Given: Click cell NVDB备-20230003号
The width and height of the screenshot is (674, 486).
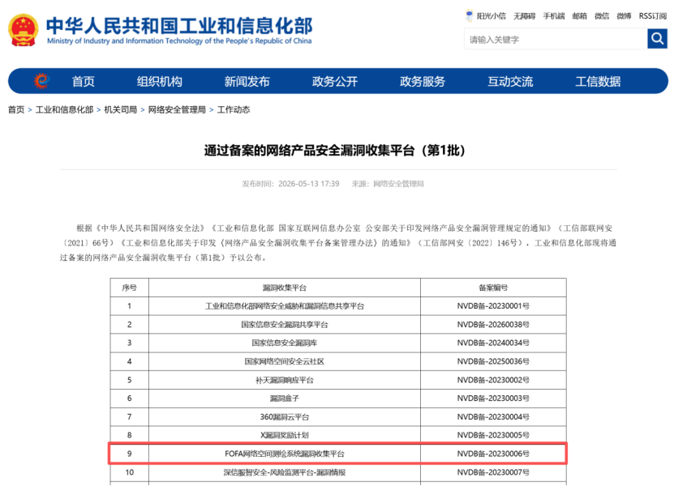Looking at the screenshot, I should click(493, 399).
